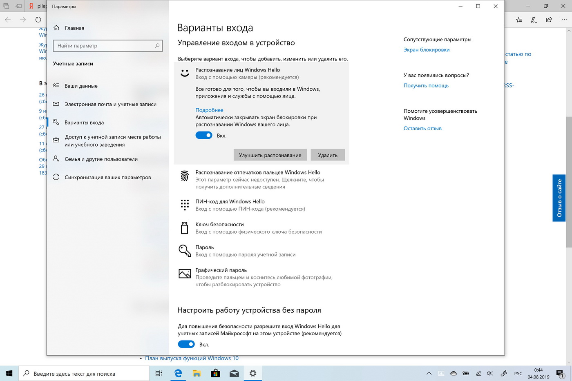Select the Windows Hello PIN option
572x381 pixels.
point(261,205)
